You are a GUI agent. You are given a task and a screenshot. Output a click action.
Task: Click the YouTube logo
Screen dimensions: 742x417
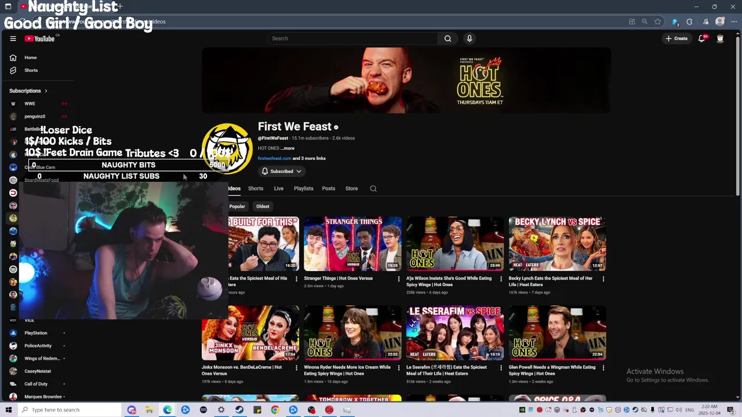click(x=39, y=39)
